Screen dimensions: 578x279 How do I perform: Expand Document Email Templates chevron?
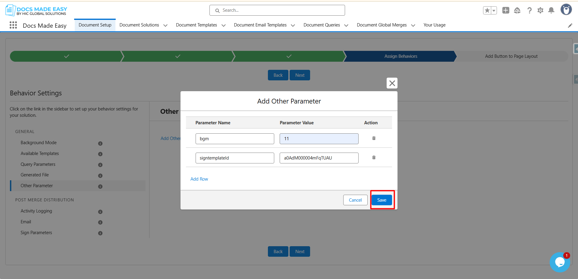tap(293, 26)
